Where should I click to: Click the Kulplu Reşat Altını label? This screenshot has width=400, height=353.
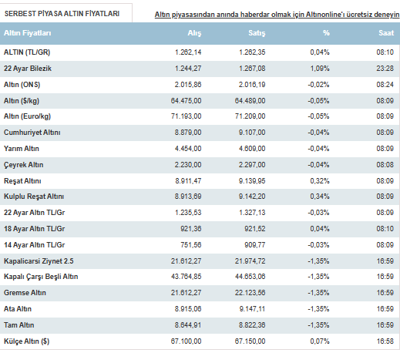34,197
